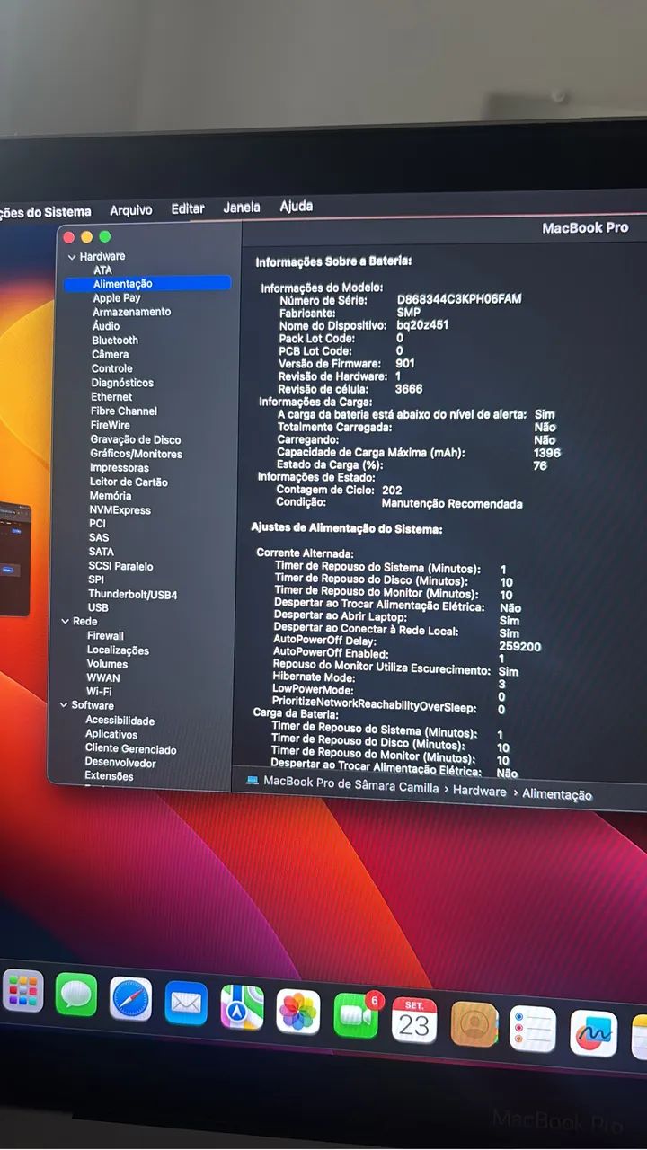
Task: Click Alimentação in the path bar
Action: pos(557,794)
